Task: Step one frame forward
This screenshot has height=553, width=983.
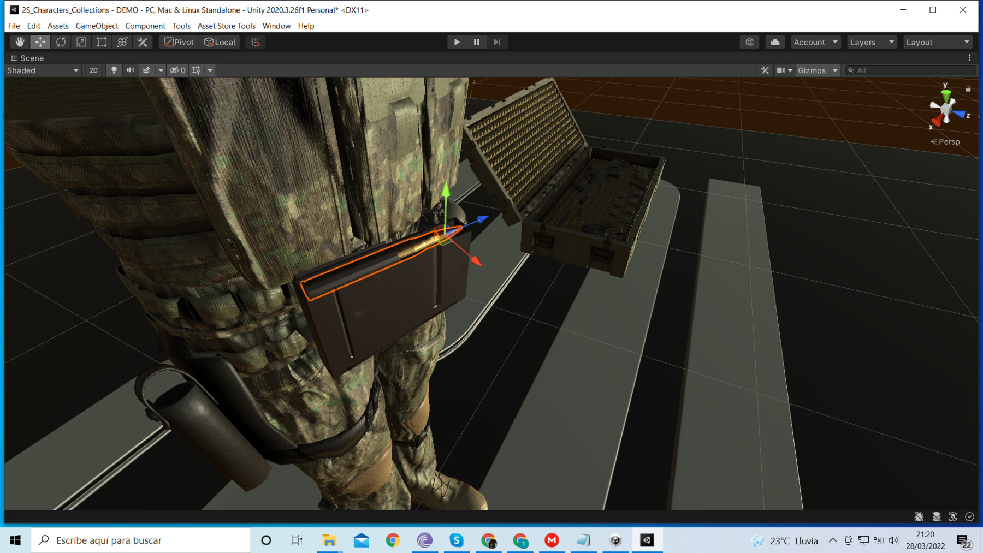Action: coord(497,42)
